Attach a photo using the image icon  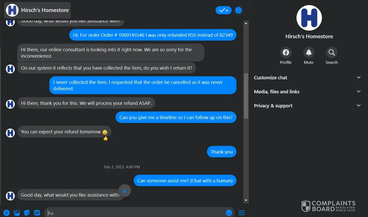point(17,213)
